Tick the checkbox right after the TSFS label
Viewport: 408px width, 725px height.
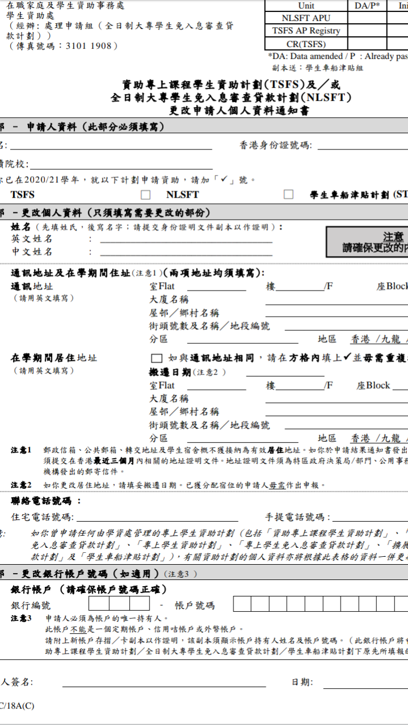pyautogui.click(x=146, y=195)
